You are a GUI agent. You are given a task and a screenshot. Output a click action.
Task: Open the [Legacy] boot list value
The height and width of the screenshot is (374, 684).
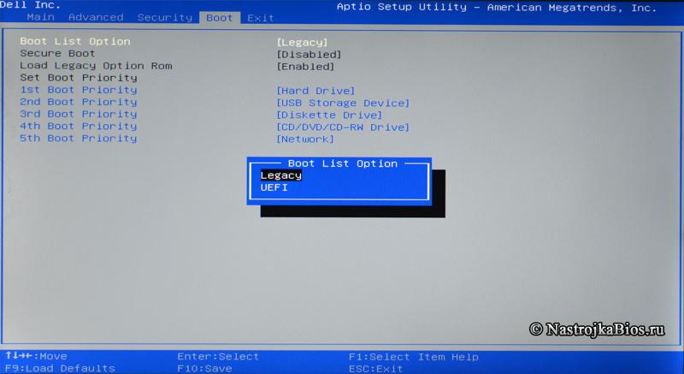(302, 42)
